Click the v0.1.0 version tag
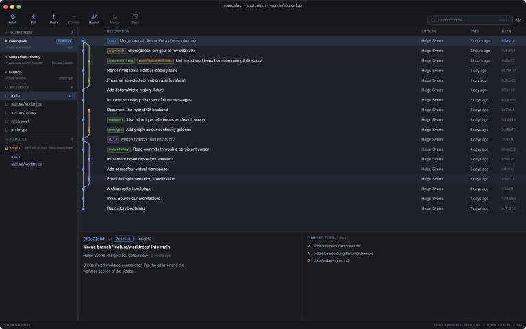Image resolution: width=526 pixels, height=329 pixels. point(113,140)
